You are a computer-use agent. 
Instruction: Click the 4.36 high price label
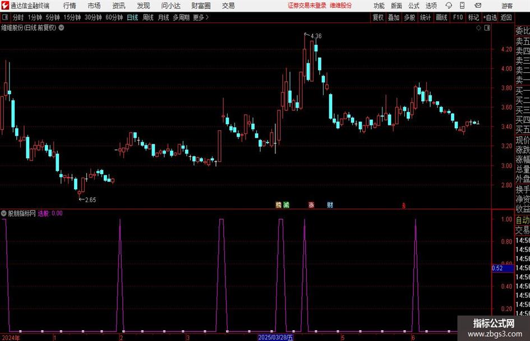[x=316, y=36]
